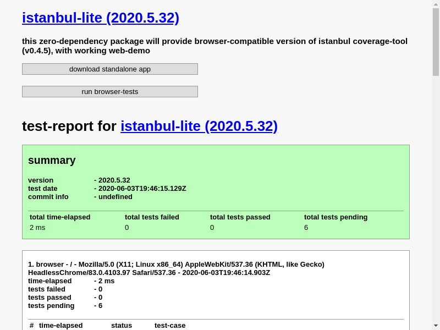Screen dimensions: 440x330
Task: Click the scrollbar down arrow
Action: [x=436, y=326]
